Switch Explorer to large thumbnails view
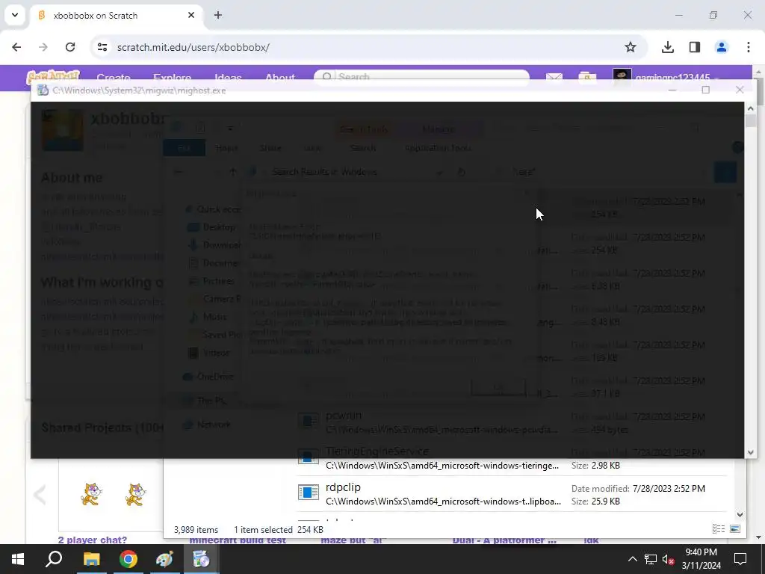Screen dimensions: 765x574 (735, 528)
